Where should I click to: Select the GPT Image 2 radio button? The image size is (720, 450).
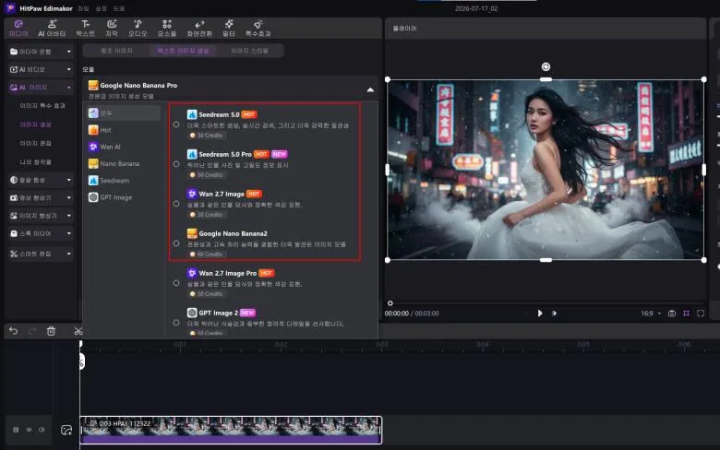click(x=176, y=323)
